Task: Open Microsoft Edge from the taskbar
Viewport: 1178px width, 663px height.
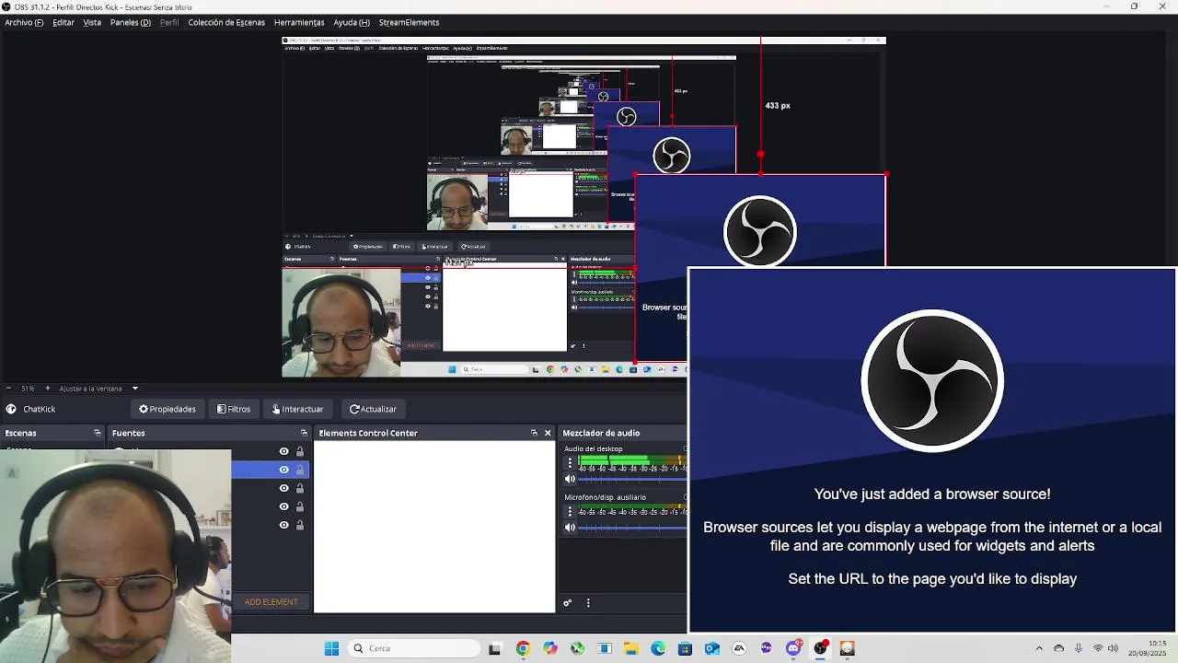Action: click(658, 648)
